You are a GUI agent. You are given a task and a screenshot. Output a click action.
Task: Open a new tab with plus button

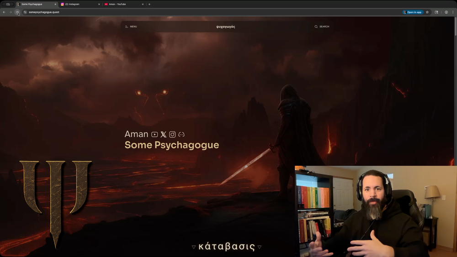(149, 4)
